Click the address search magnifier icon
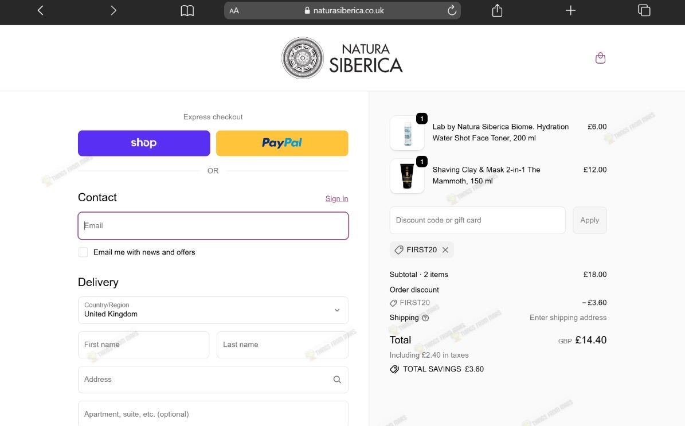Screen dimensions: 685x426 [x=337, y=380]
